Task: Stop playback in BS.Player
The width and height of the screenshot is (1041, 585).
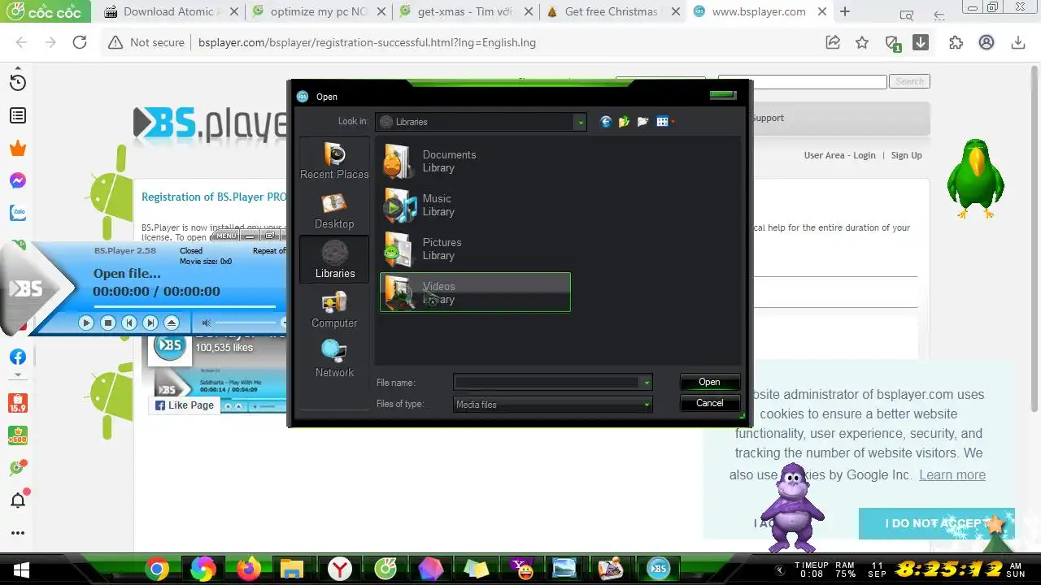Action: click(107, 323)
